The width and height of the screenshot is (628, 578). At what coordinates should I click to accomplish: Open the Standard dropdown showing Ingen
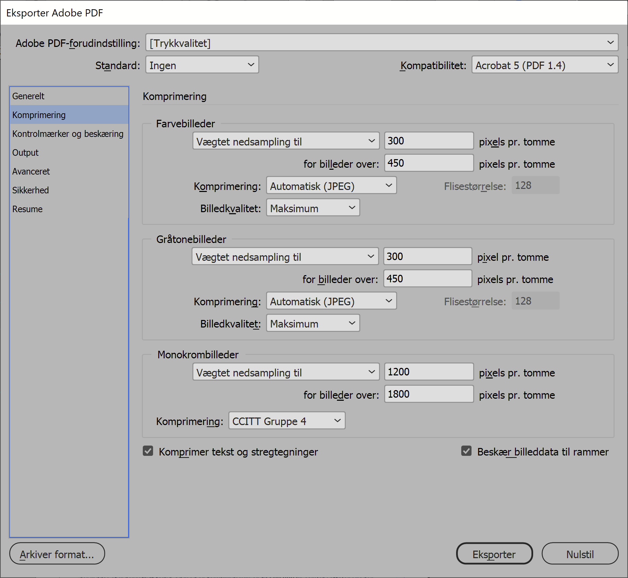pyautogui.click(x=202, y=65)
